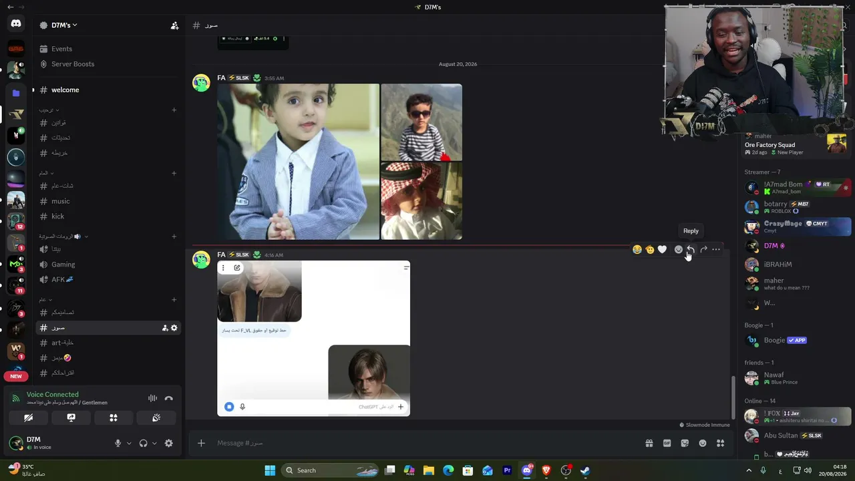Open voice noise suppression waveform icon
Screen dimensions: 855x481
click(x=153, y=398)
